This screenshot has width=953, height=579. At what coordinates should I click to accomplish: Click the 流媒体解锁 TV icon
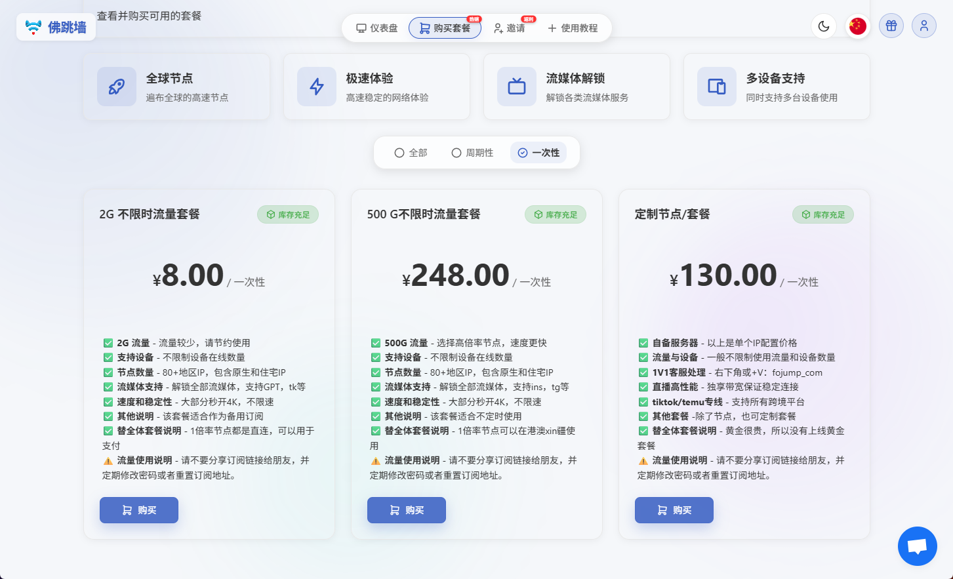click(517, 87)
